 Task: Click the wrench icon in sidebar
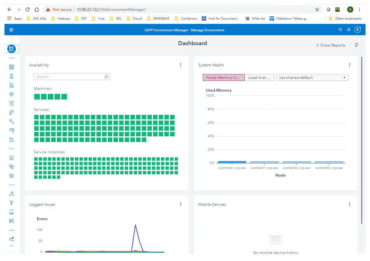click(12, 121)
